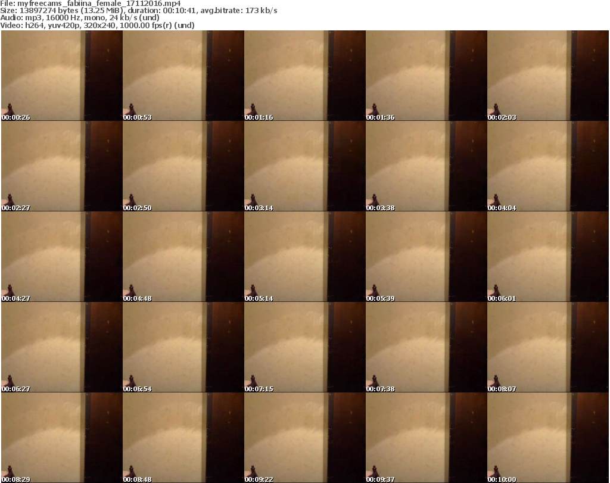Open the thumbnail marked 00:01:16
The image size is (610, 483).
coord(304,76)
